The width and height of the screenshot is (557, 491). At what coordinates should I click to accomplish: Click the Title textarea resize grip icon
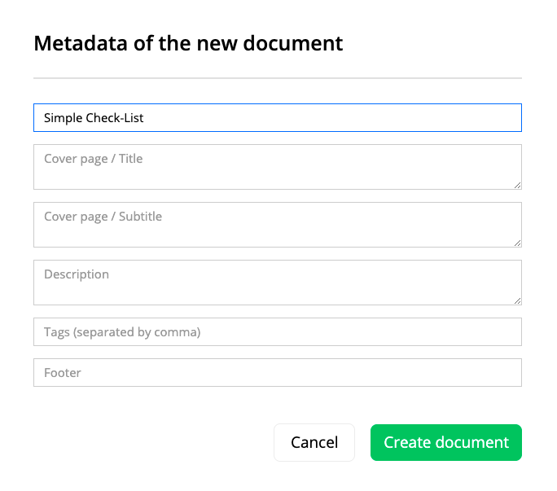[x=517, y=185]
